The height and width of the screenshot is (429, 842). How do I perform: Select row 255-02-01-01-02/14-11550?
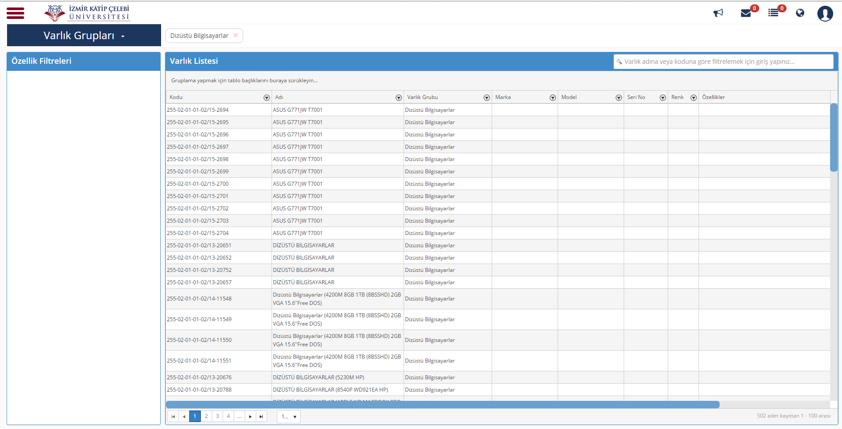click(498, 340)
